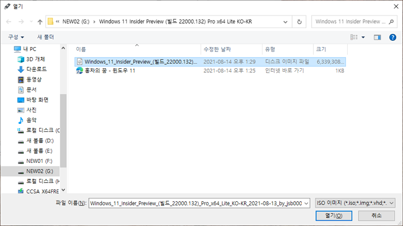
Task: Click the ISO disc image file icon
Action: pyautogui.click(x=79, y=62)
